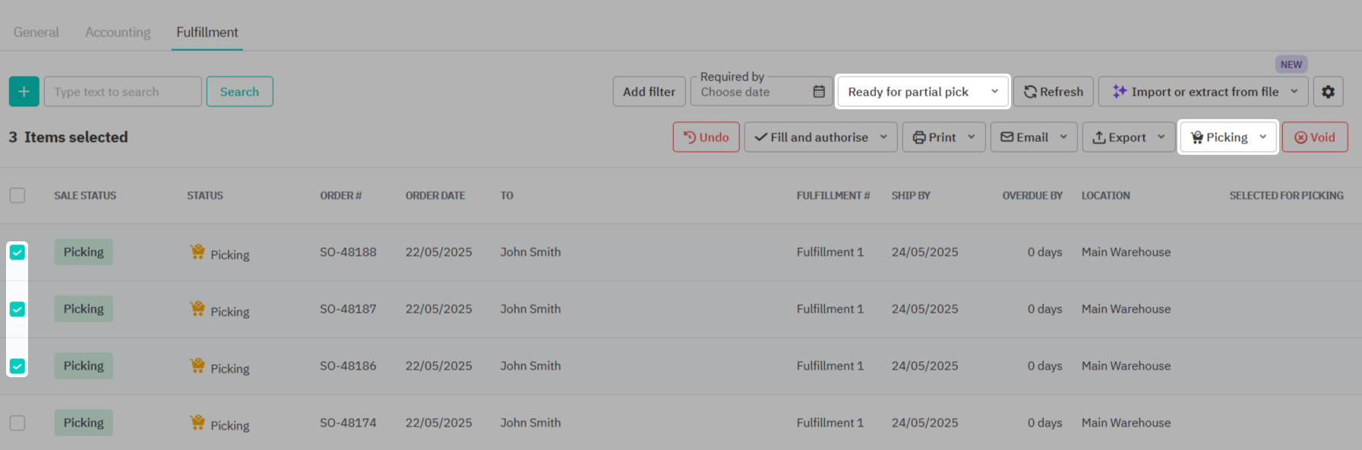The height and width of the screenshot is (450, 1362).
Task: Click the Refresh button
Action: tap(1053, 92)
